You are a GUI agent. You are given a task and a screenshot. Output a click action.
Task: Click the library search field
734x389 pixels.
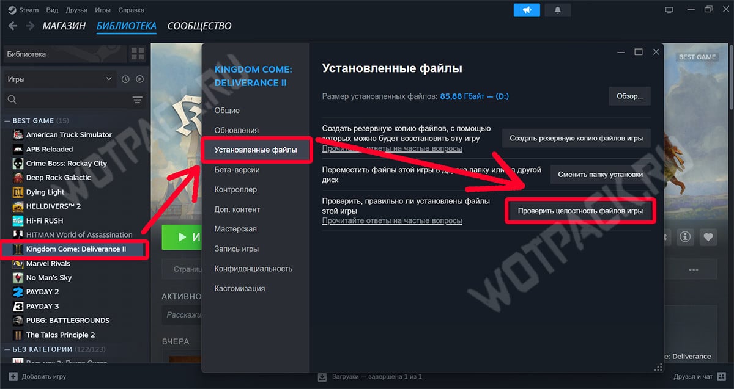point(67,100)
